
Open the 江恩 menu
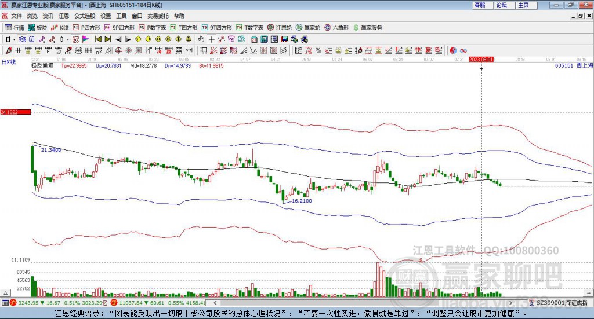(64, 16)
